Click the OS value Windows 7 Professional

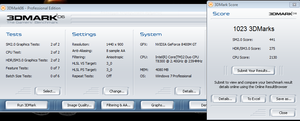[173, 76]
